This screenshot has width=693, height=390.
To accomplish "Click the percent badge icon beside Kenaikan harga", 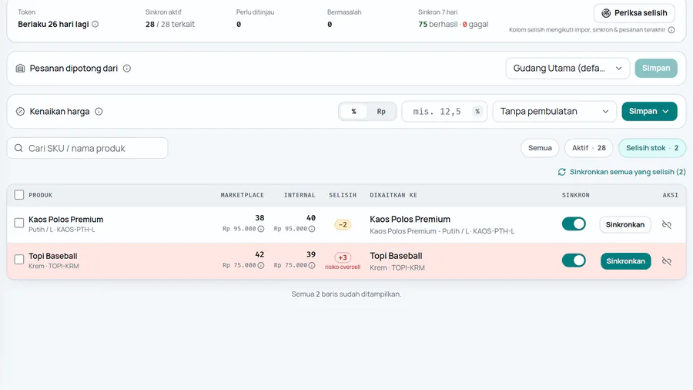I will pyautogui.click(x=20, y=112).
